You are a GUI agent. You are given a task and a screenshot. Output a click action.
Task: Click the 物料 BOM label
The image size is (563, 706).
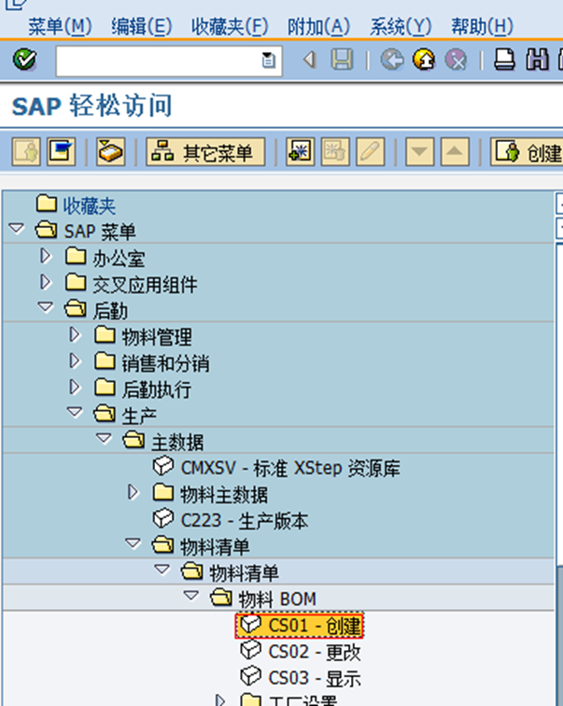coord(277,600)
